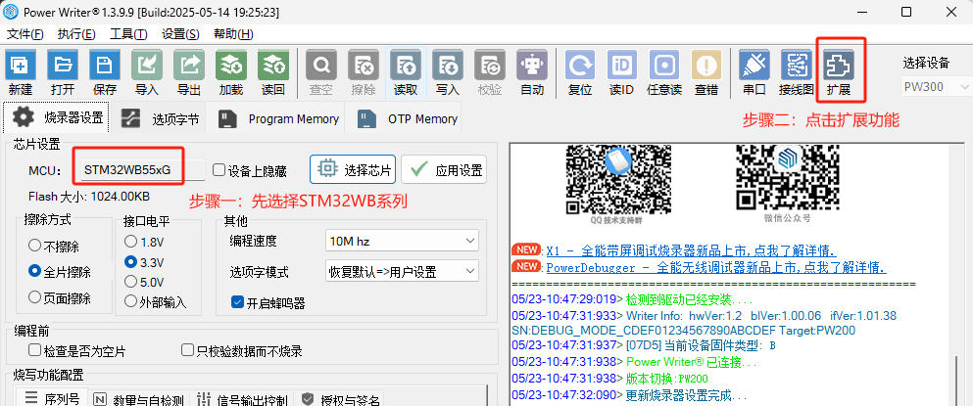Open the 信号输出控制 tab
The image size is (973, 406).
(241, 398)
